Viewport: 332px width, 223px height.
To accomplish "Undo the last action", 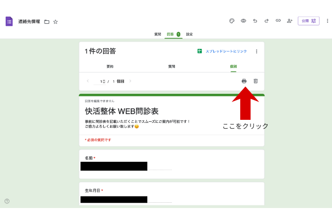I will [x=255, y=21].
